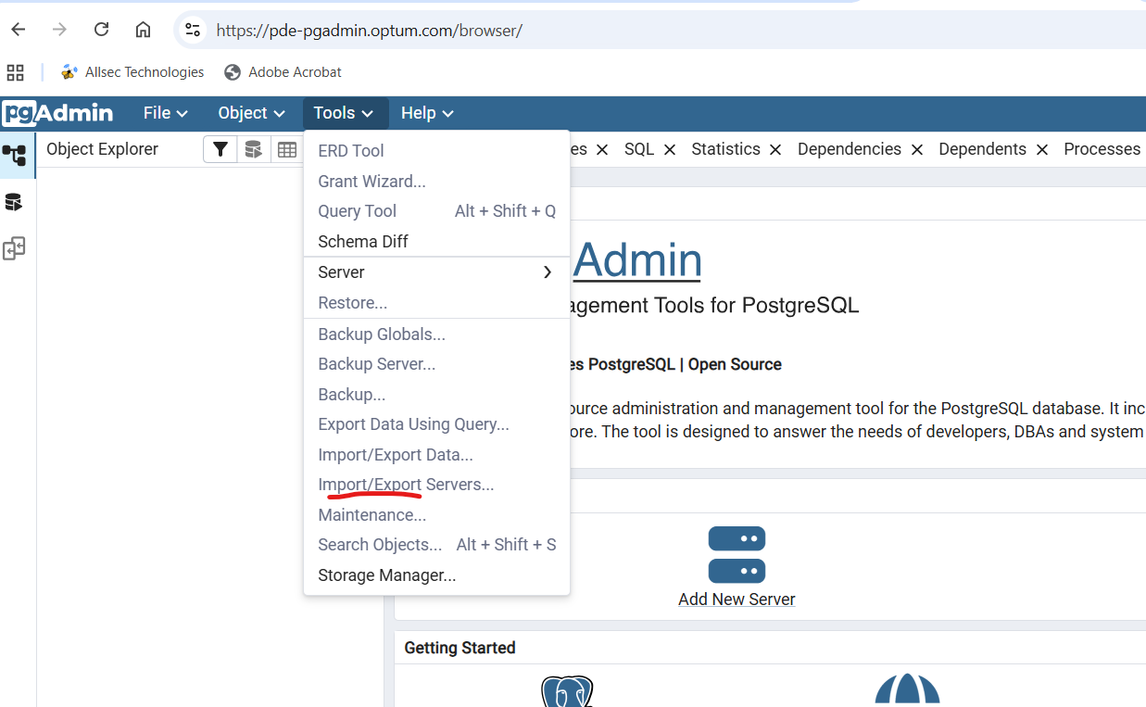This screenshot has height=707, width=1146.
Task: Open the Help dropdown menu
Action: point(427,113)
